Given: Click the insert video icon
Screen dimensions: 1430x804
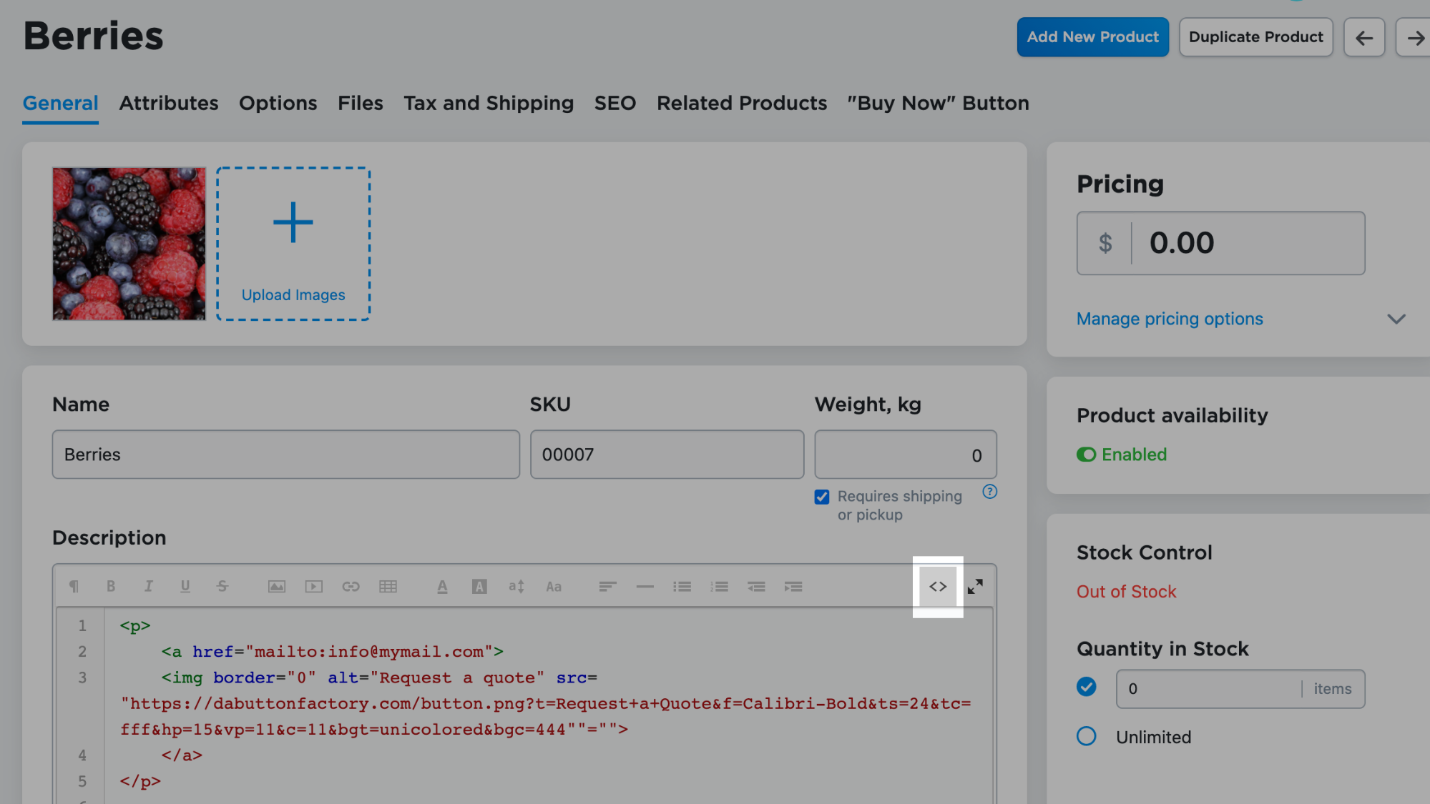Looking at the screenshot, I should tap(313, 587).
